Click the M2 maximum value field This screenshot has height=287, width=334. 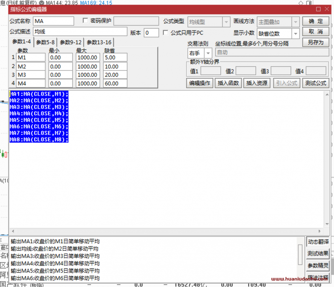(88, 67)
